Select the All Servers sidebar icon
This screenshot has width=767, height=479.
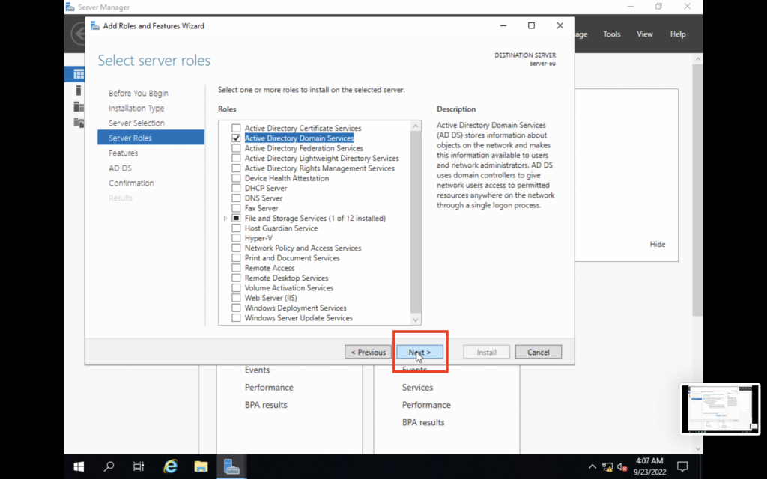click(x=79, y=106)
